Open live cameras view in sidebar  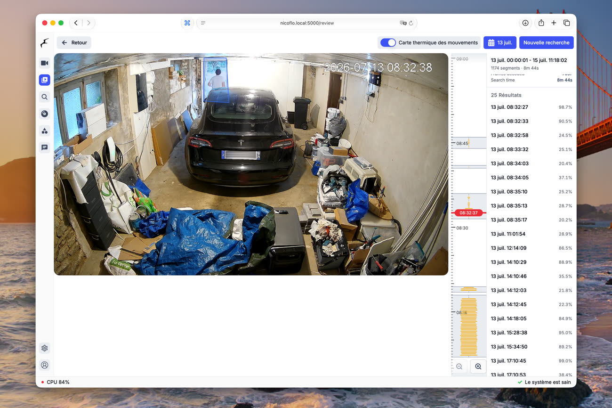click(x=44, y=63)
